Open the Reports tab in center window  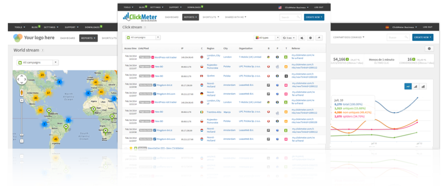pyautogui.click(x=190, y=17)
